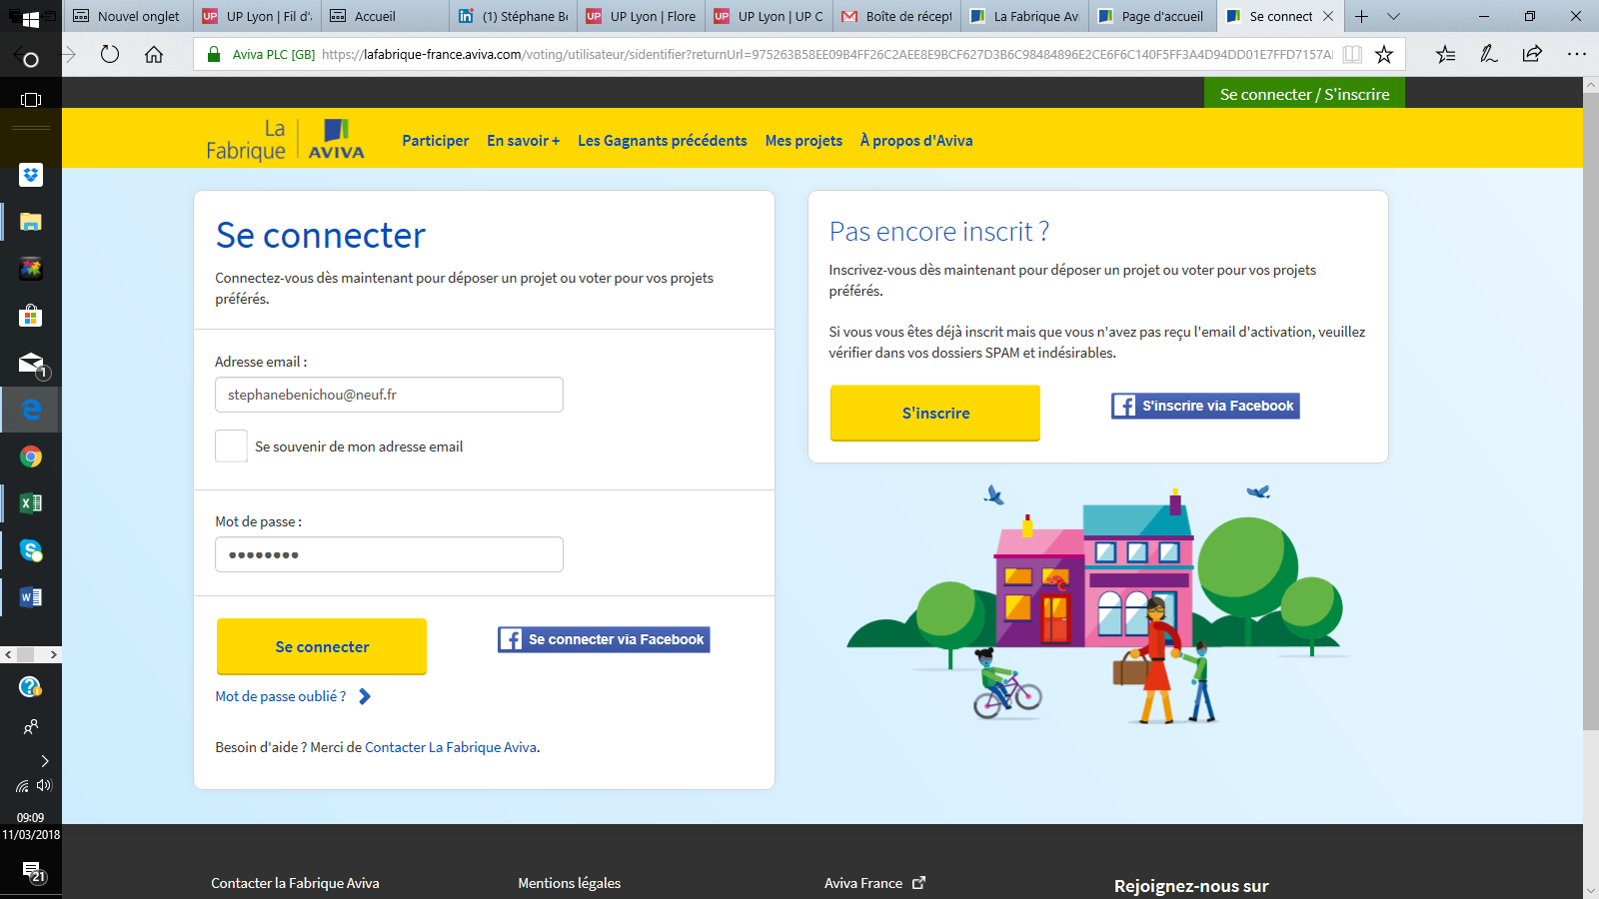
Task: Open the Aviva France external link
Action: (874, 883)
